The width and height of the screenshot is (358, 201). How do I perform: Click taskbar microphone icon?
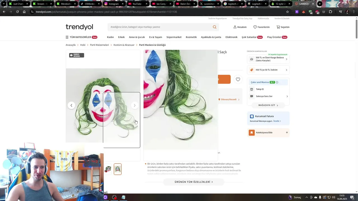[x=320, y=197]
